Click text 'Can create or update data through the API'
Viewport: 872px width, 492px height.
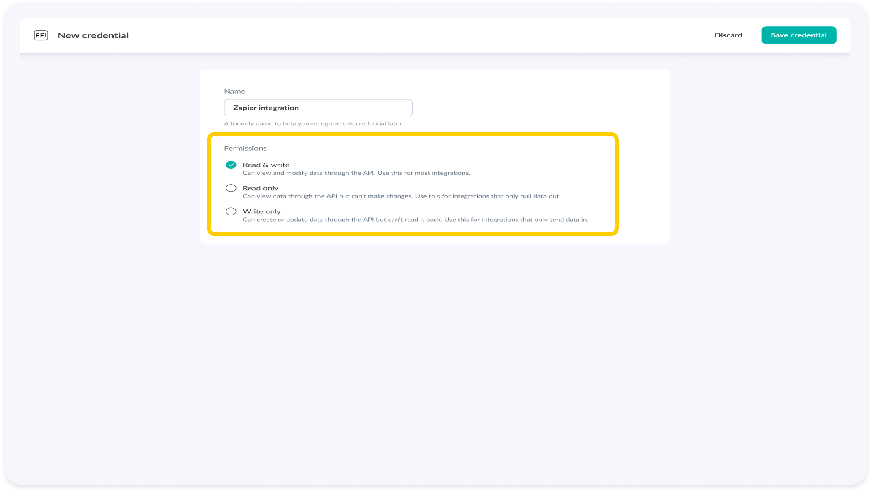(308, 220)
